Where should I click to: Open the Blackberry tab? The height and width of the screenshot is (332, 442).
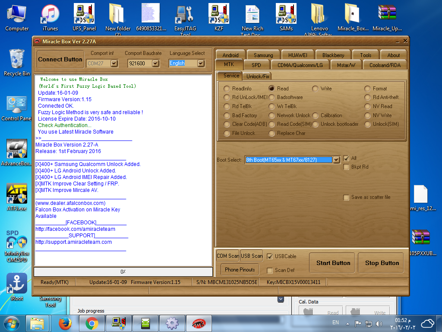[x=333, y=55]
